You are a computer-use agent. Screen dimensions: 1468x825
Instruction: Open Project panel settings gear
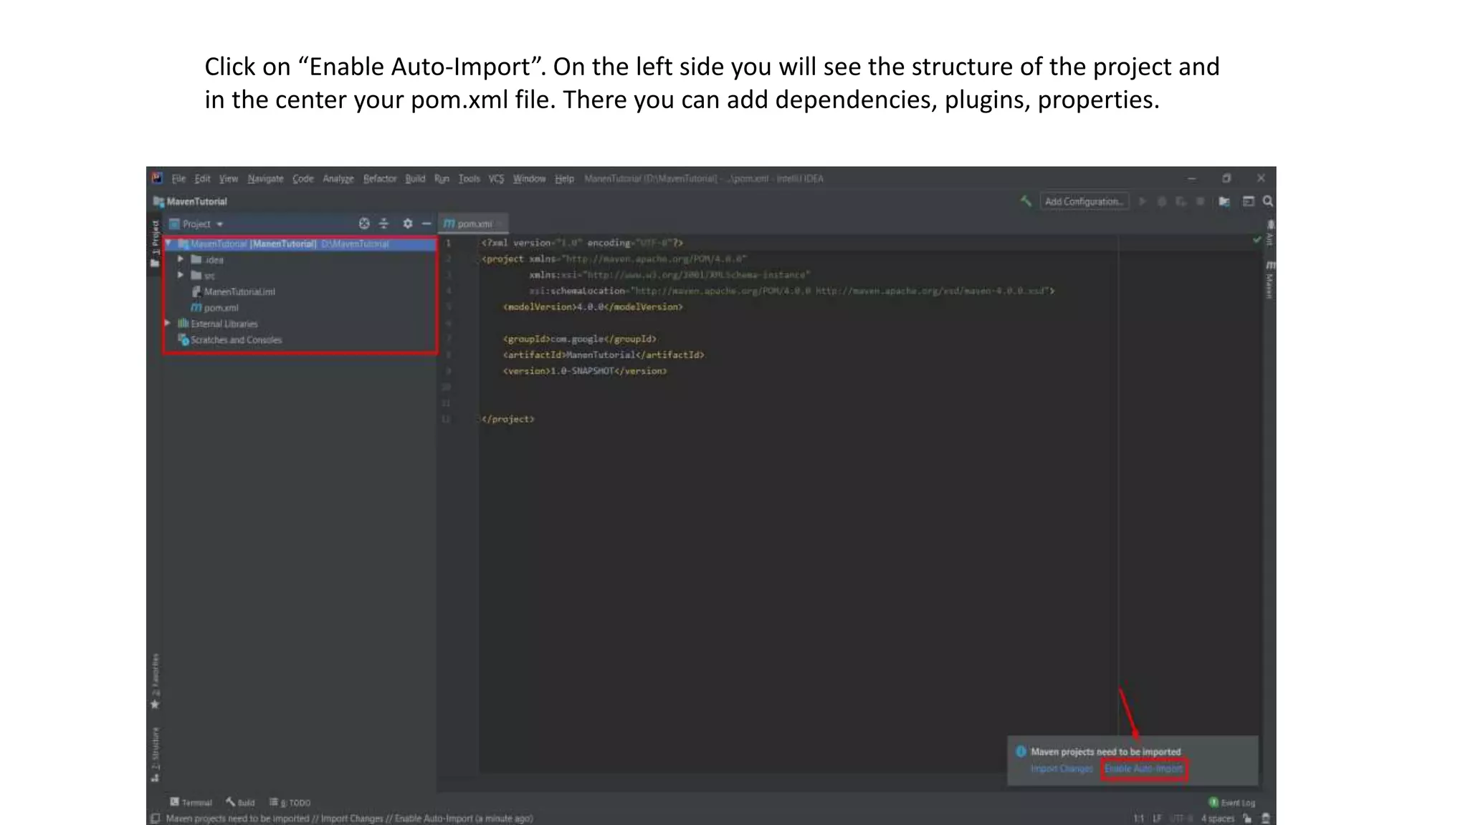pos(407,223)
